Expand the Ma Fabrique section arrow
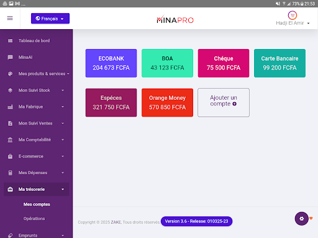318x238 pixels. (x=63, y=107)
